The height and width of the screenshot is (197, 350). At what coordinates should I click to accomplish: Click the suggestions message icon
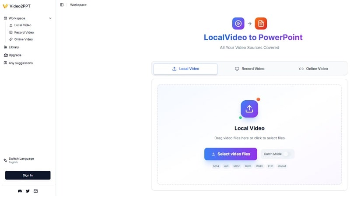pos(5,63)
